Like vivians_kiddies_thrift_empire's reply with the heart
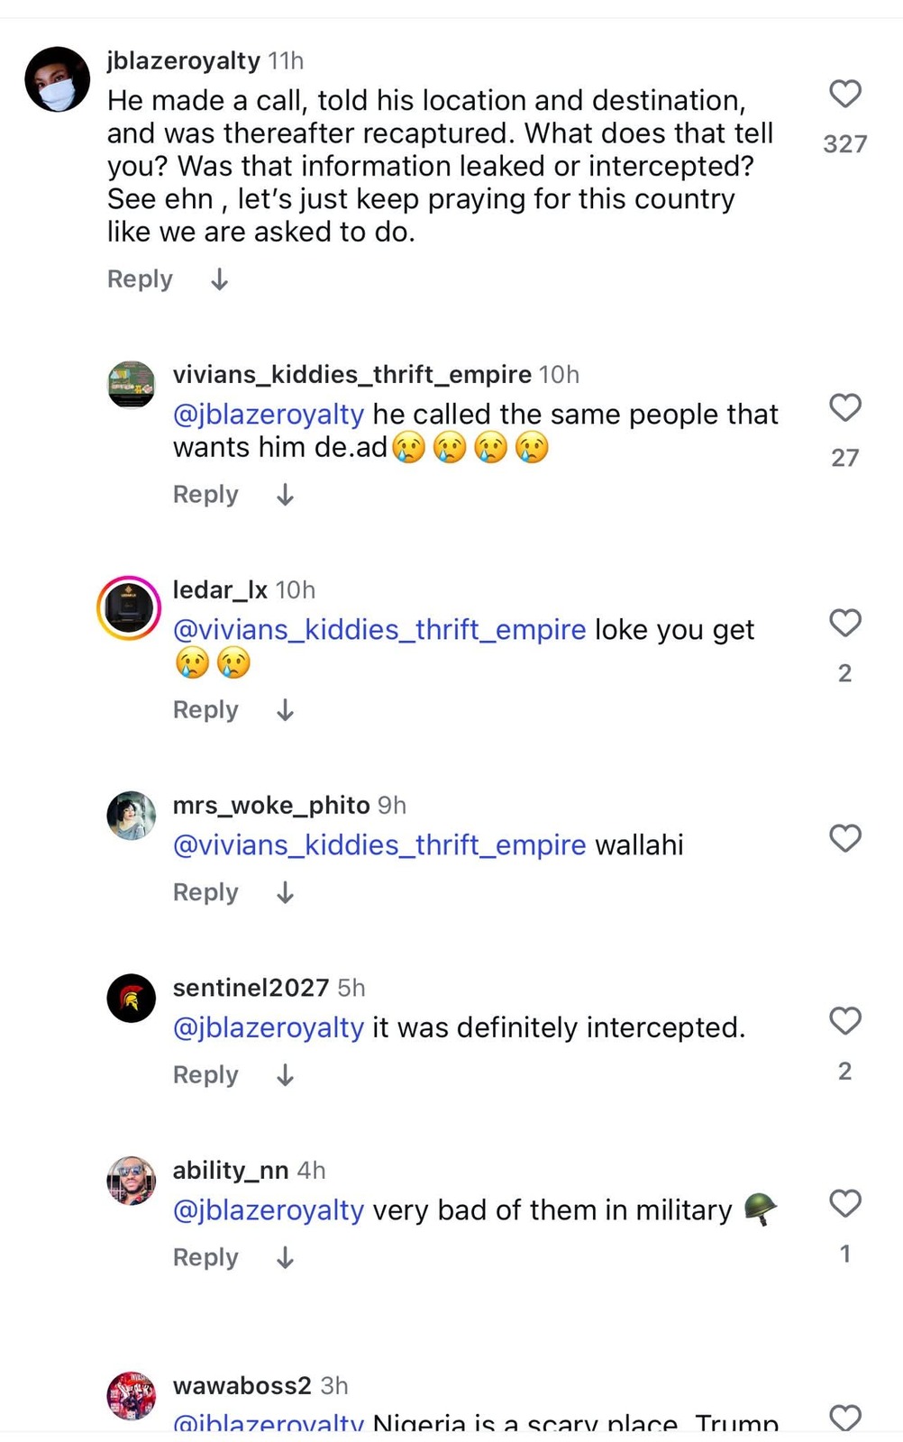The height and width of the screenshot is (1442, 903). (x=844, y=407)
